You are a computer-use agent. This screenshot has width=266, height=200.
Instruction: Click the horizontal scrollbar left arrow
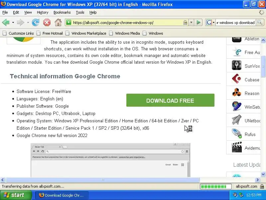click(x=3, y=180)
